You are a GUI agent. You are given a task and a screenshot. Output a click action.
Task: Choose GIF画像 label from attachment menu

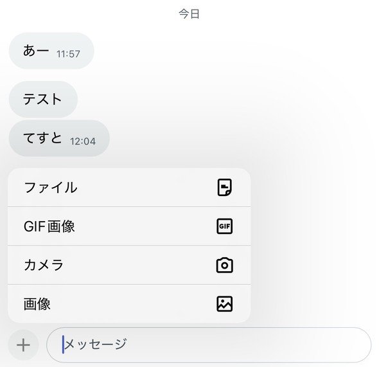49,226
